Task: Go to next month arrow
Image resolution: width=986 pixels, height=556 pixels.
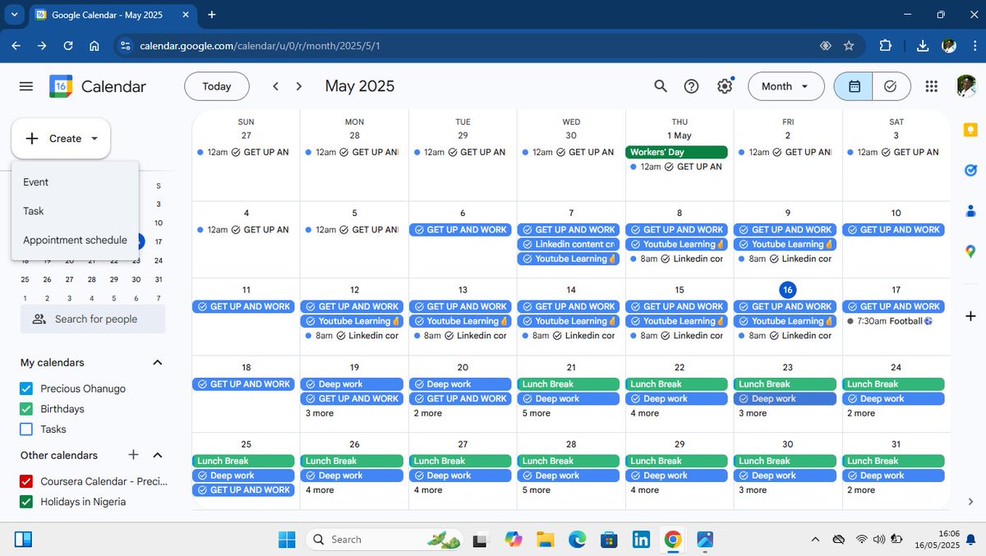Action: click(x=299, y=86)
